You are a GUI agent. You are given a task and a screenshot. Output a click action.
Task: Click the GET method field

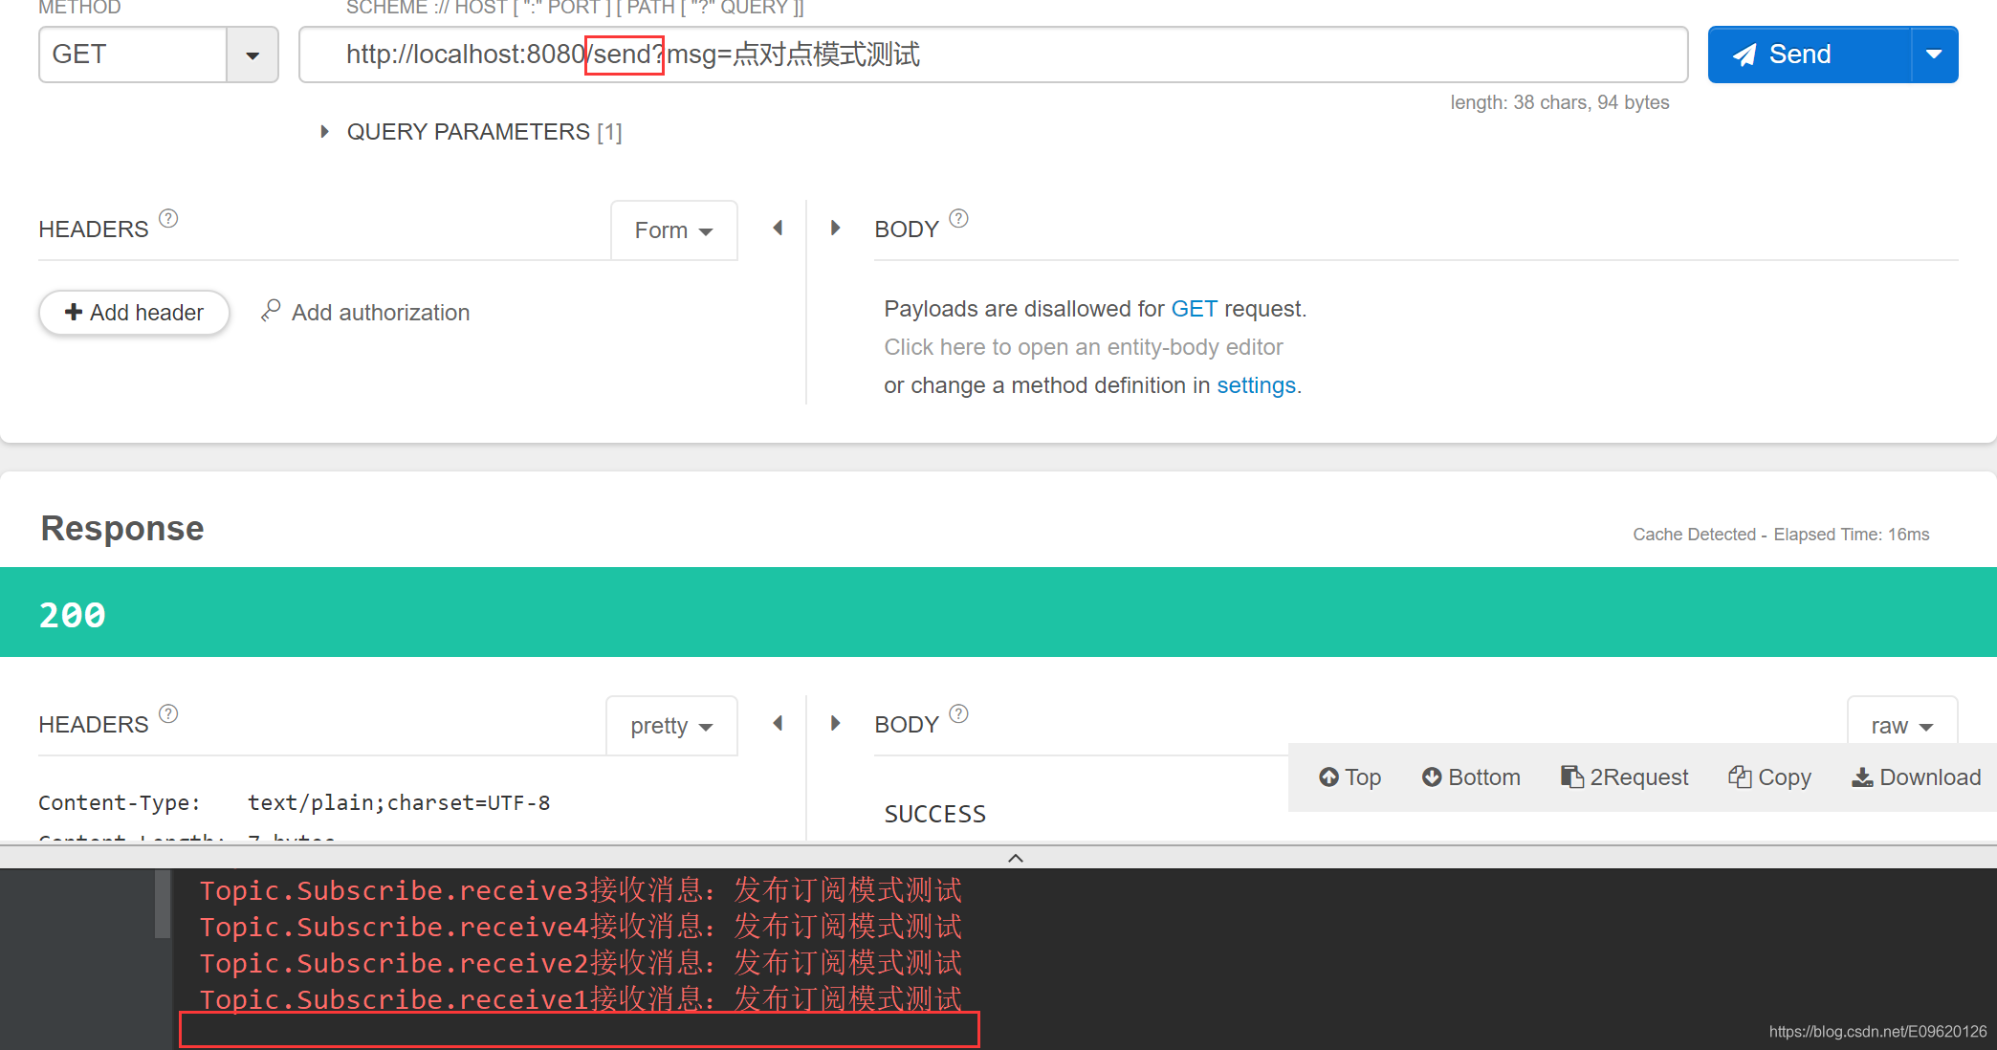point(133,55)
